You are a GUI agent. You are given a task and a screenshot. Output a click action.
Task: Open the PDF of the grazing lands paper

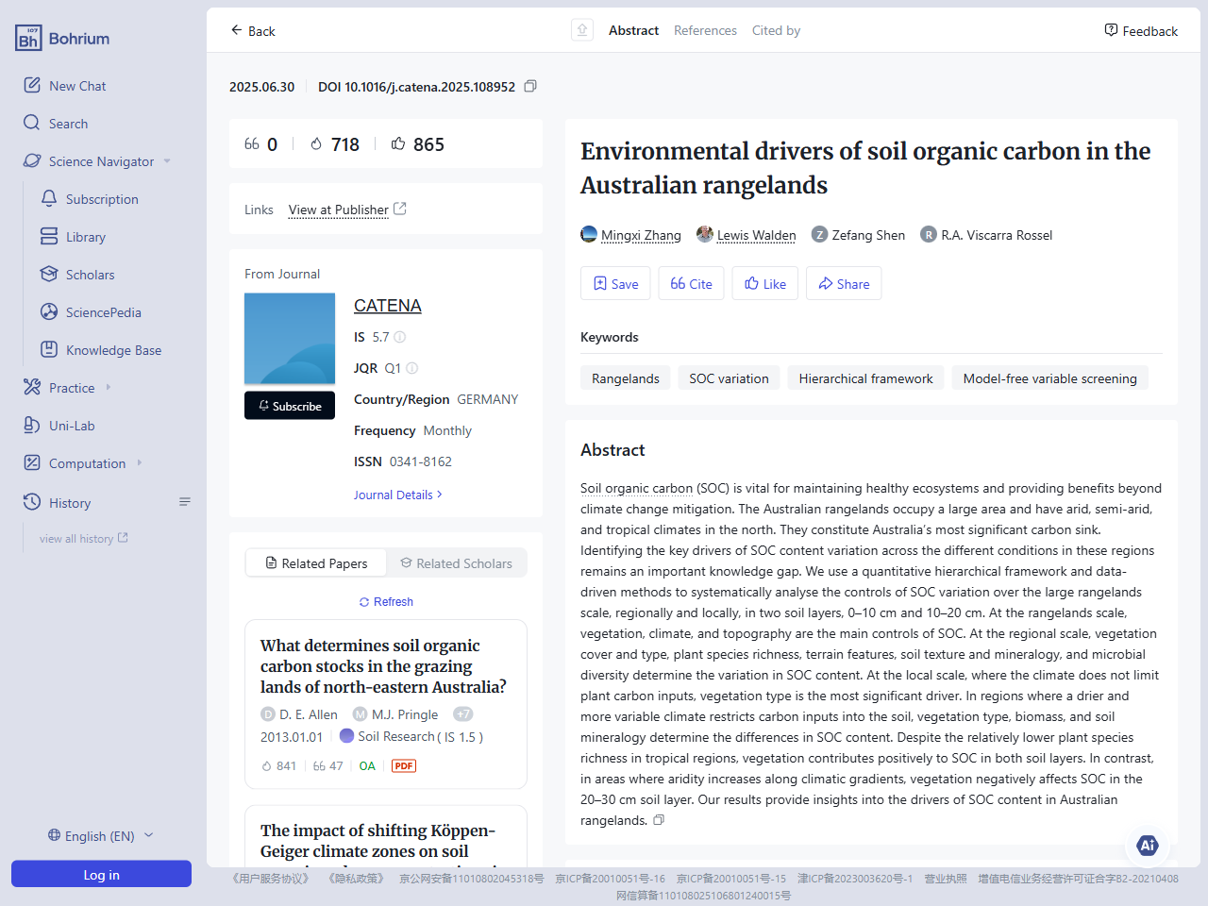pos(403,765)
